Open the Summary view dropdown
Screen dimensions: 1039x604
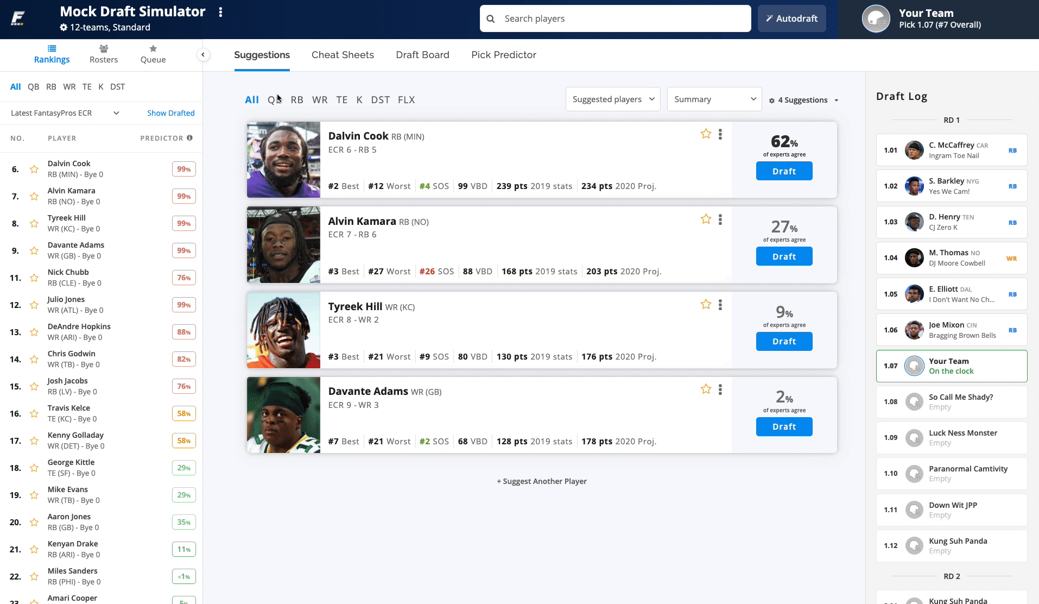click(714, 99)
